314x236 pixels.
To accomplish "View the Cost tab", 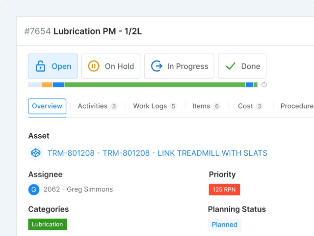I will coord(250,106).
